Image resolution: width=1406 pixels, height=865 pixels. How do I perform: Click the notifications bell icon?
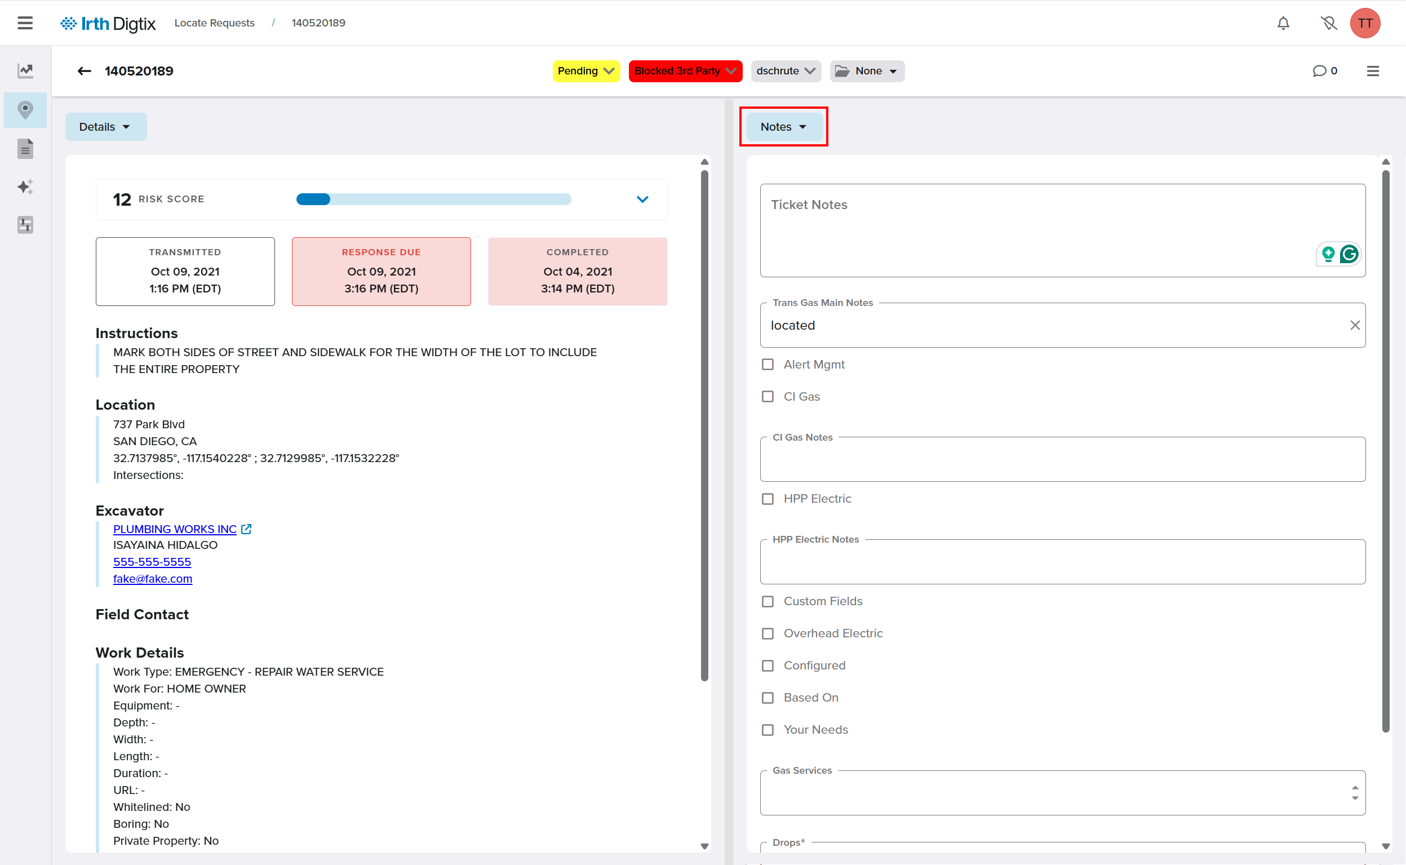tap(1283, 23)
